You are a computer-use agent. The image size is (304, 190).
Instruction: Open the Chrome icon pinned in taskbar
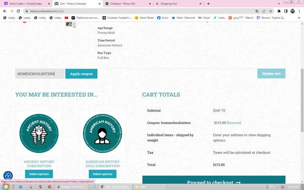click(x=50, y=187)
